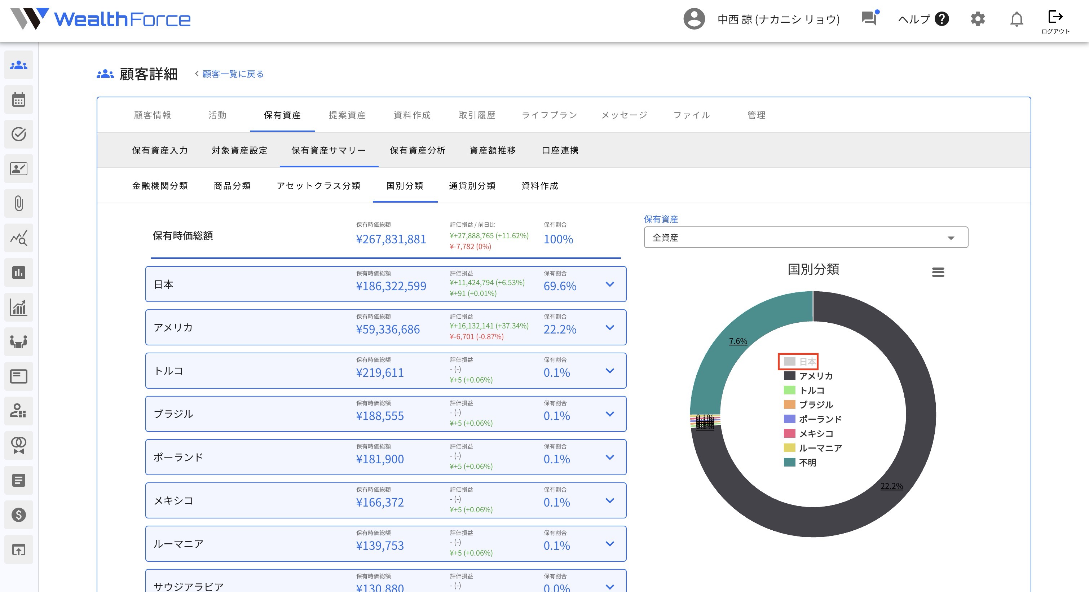Open the 保有資産入力 sub-tab
Image resolution: width=1089 pixels, height=592 pixels.
point(160,150)
